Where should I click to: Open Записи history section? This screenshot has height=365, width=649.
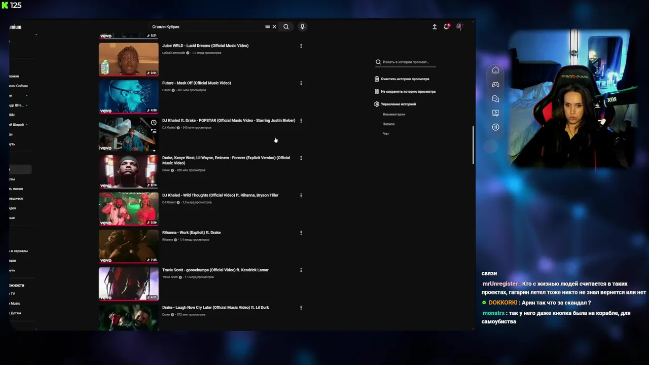[x=389, y=124]
